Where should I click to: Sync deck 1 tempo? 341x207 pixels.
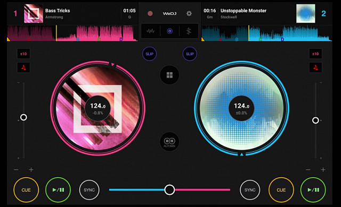(x=89, y=190)
